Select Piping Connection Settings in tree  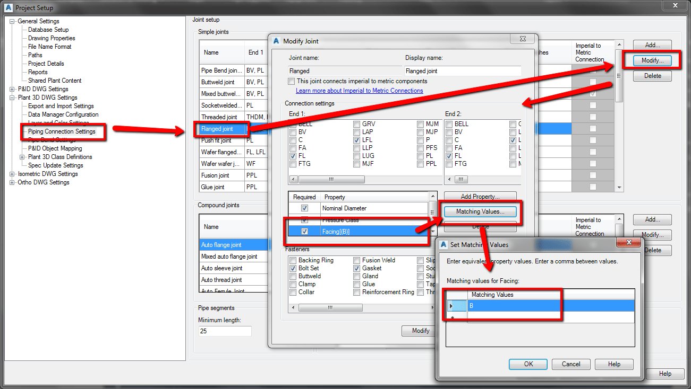point(62,131)
